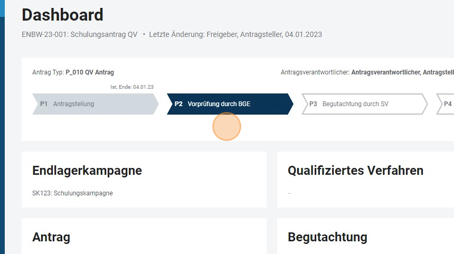
Task: Go to the P3 Begutachtung durch SV step
Action: click(364, 104)
